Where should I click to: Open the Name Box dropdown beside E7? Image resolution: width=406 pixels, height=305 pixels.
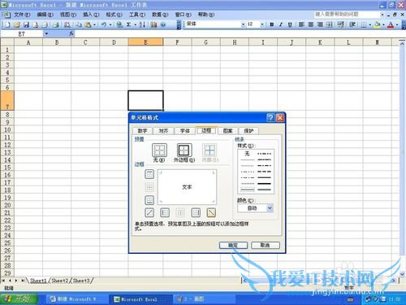click(x=46, y=34)
